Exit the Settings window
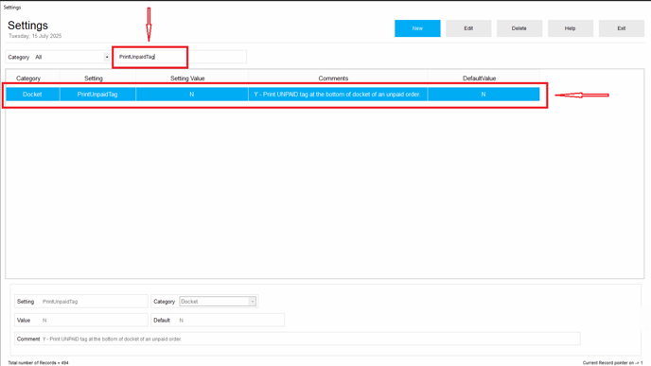This screenshot has height=366, width=651. point(621,28)
